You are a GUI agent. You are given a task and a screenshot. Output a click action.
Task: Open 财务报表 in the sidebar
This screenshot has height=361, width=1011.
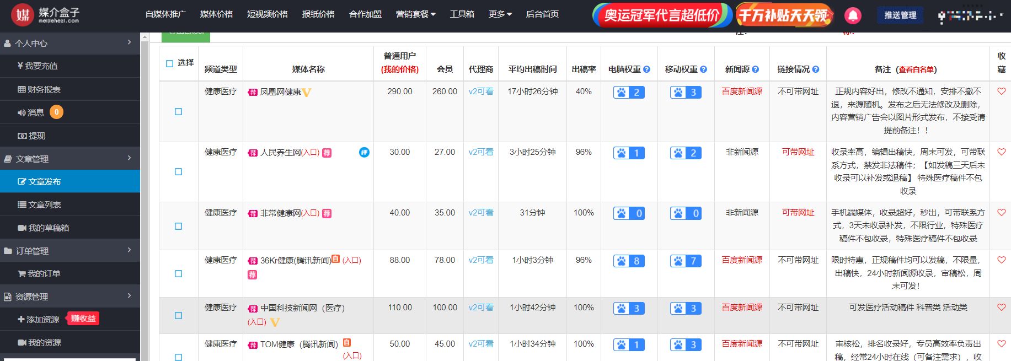point(70,89)
